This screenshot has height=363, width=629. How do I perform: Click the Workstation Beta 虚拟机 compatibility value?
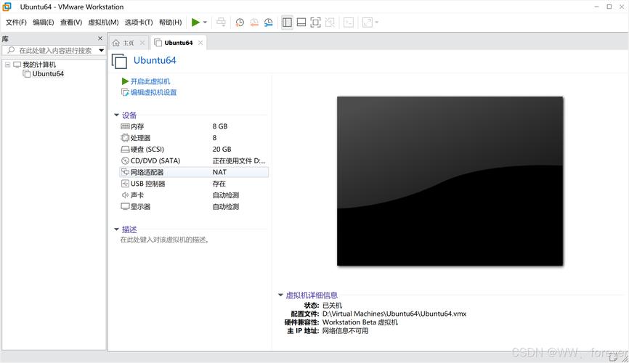pyautogui.click(x=360, y=322)
